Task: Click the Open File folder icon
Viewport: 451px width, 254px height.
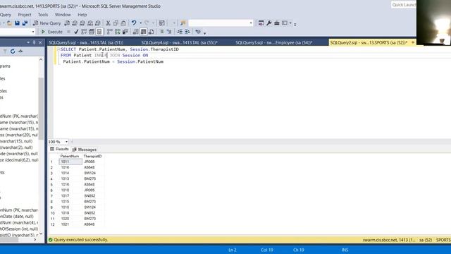Action: 9,23
